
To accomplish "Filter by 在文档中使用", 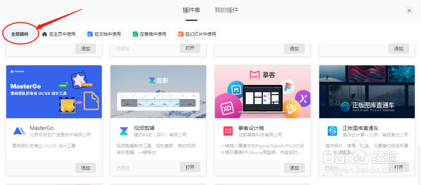I will pyautogui.click(x=104, y=34).
